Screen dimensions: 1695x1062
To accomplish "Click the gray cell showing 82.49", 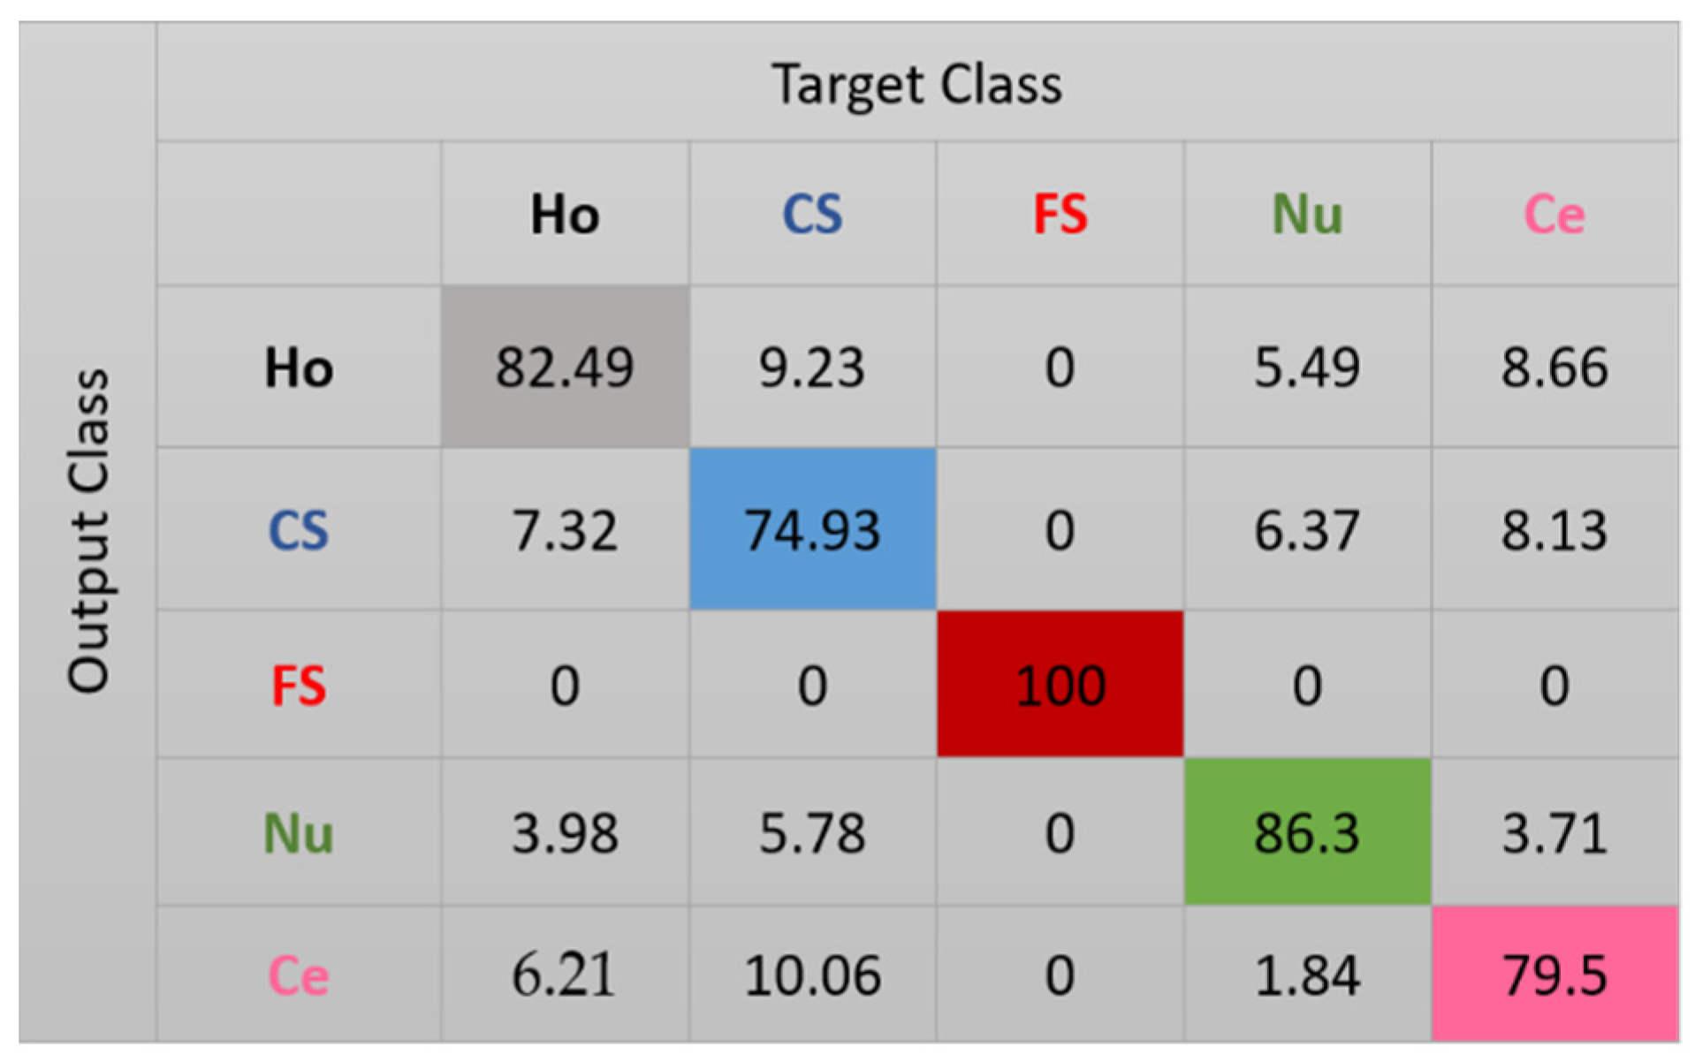I will 565,368.
